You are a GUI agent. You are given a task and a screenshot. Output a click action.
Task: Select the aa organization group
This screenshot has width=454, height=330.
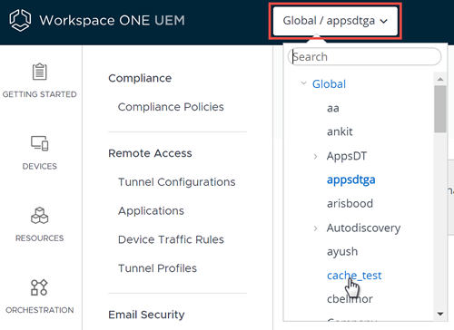click(x=333, y=108)
